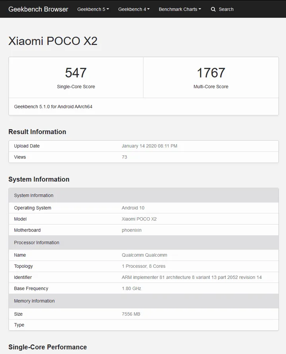Click the Qualcomm Qualcomm processor name
This screenshot has width=286, height=354.
tap(144, 255)
